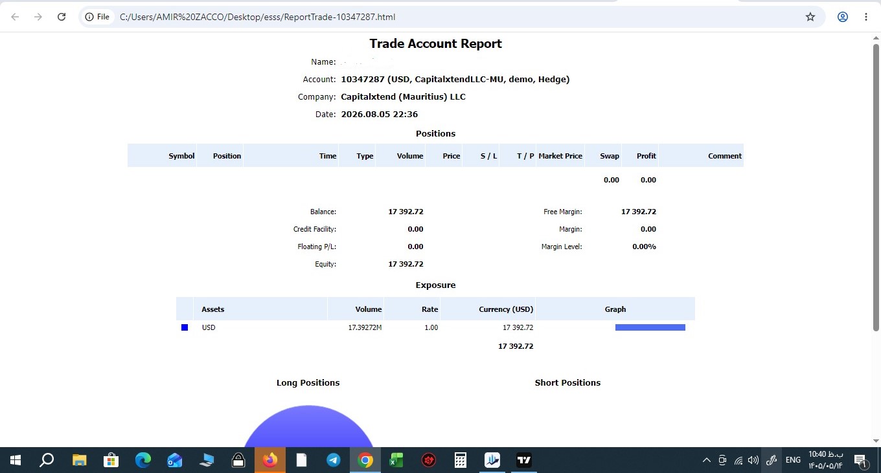Open the laptop-shaped taskbar app icon
Screen dimensions: 881x473
click(x=206, y=460)
